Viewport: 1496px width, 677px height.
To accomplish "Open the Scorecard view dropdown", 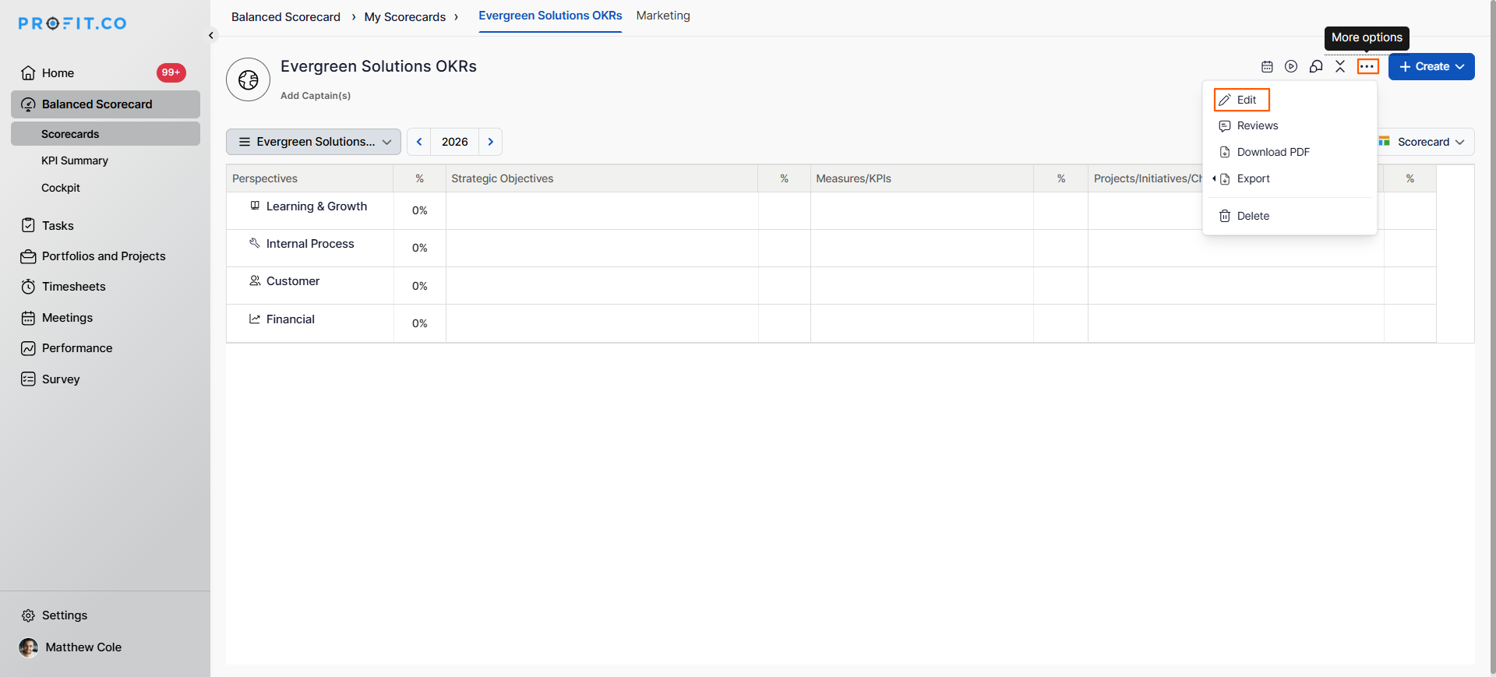I will (x=1424, y=142).
